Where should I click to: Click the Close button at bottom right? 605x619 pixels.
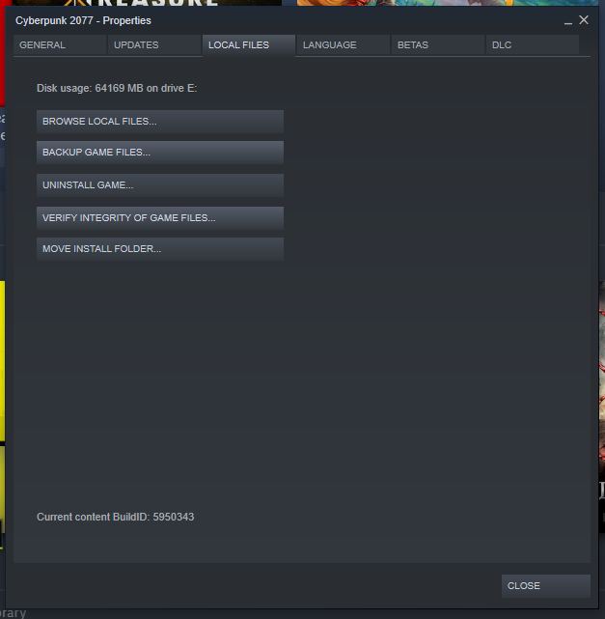tap(546, 586)
